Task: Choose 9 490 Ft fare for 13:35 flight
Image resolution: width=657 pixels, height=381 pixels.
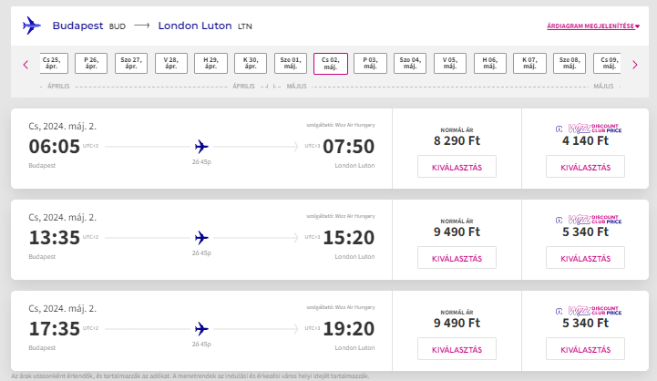Action: tap(457, 258)
